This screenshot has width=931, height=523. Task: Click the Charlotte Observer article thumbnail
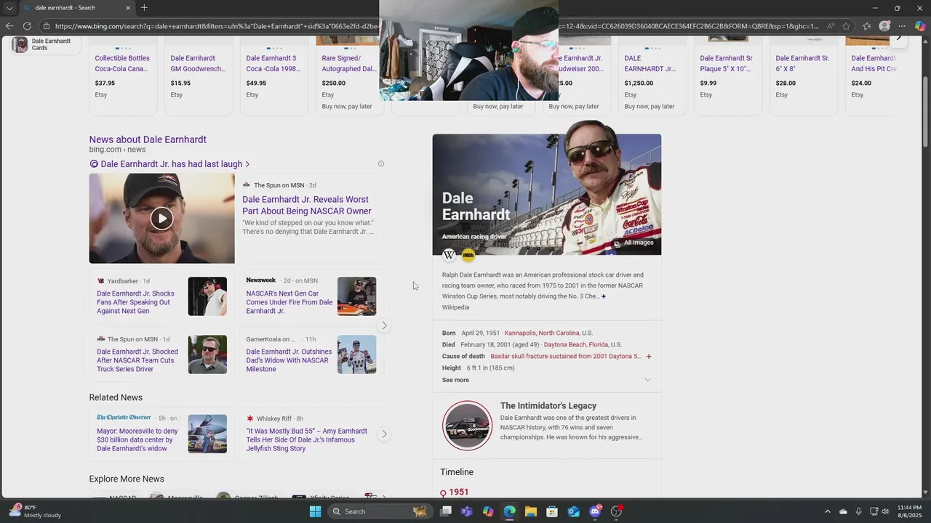[207, 434]
